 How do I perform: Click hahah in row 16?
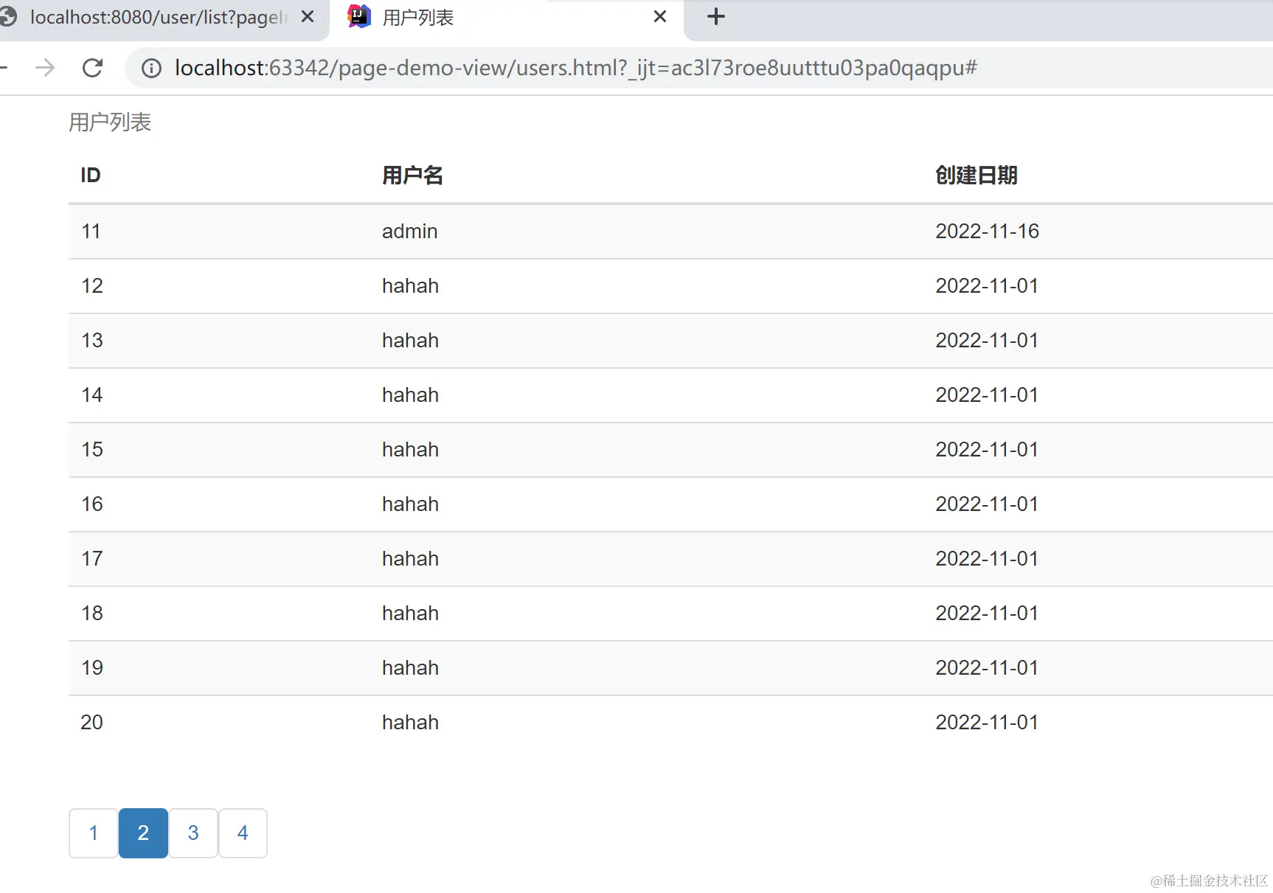410,504
